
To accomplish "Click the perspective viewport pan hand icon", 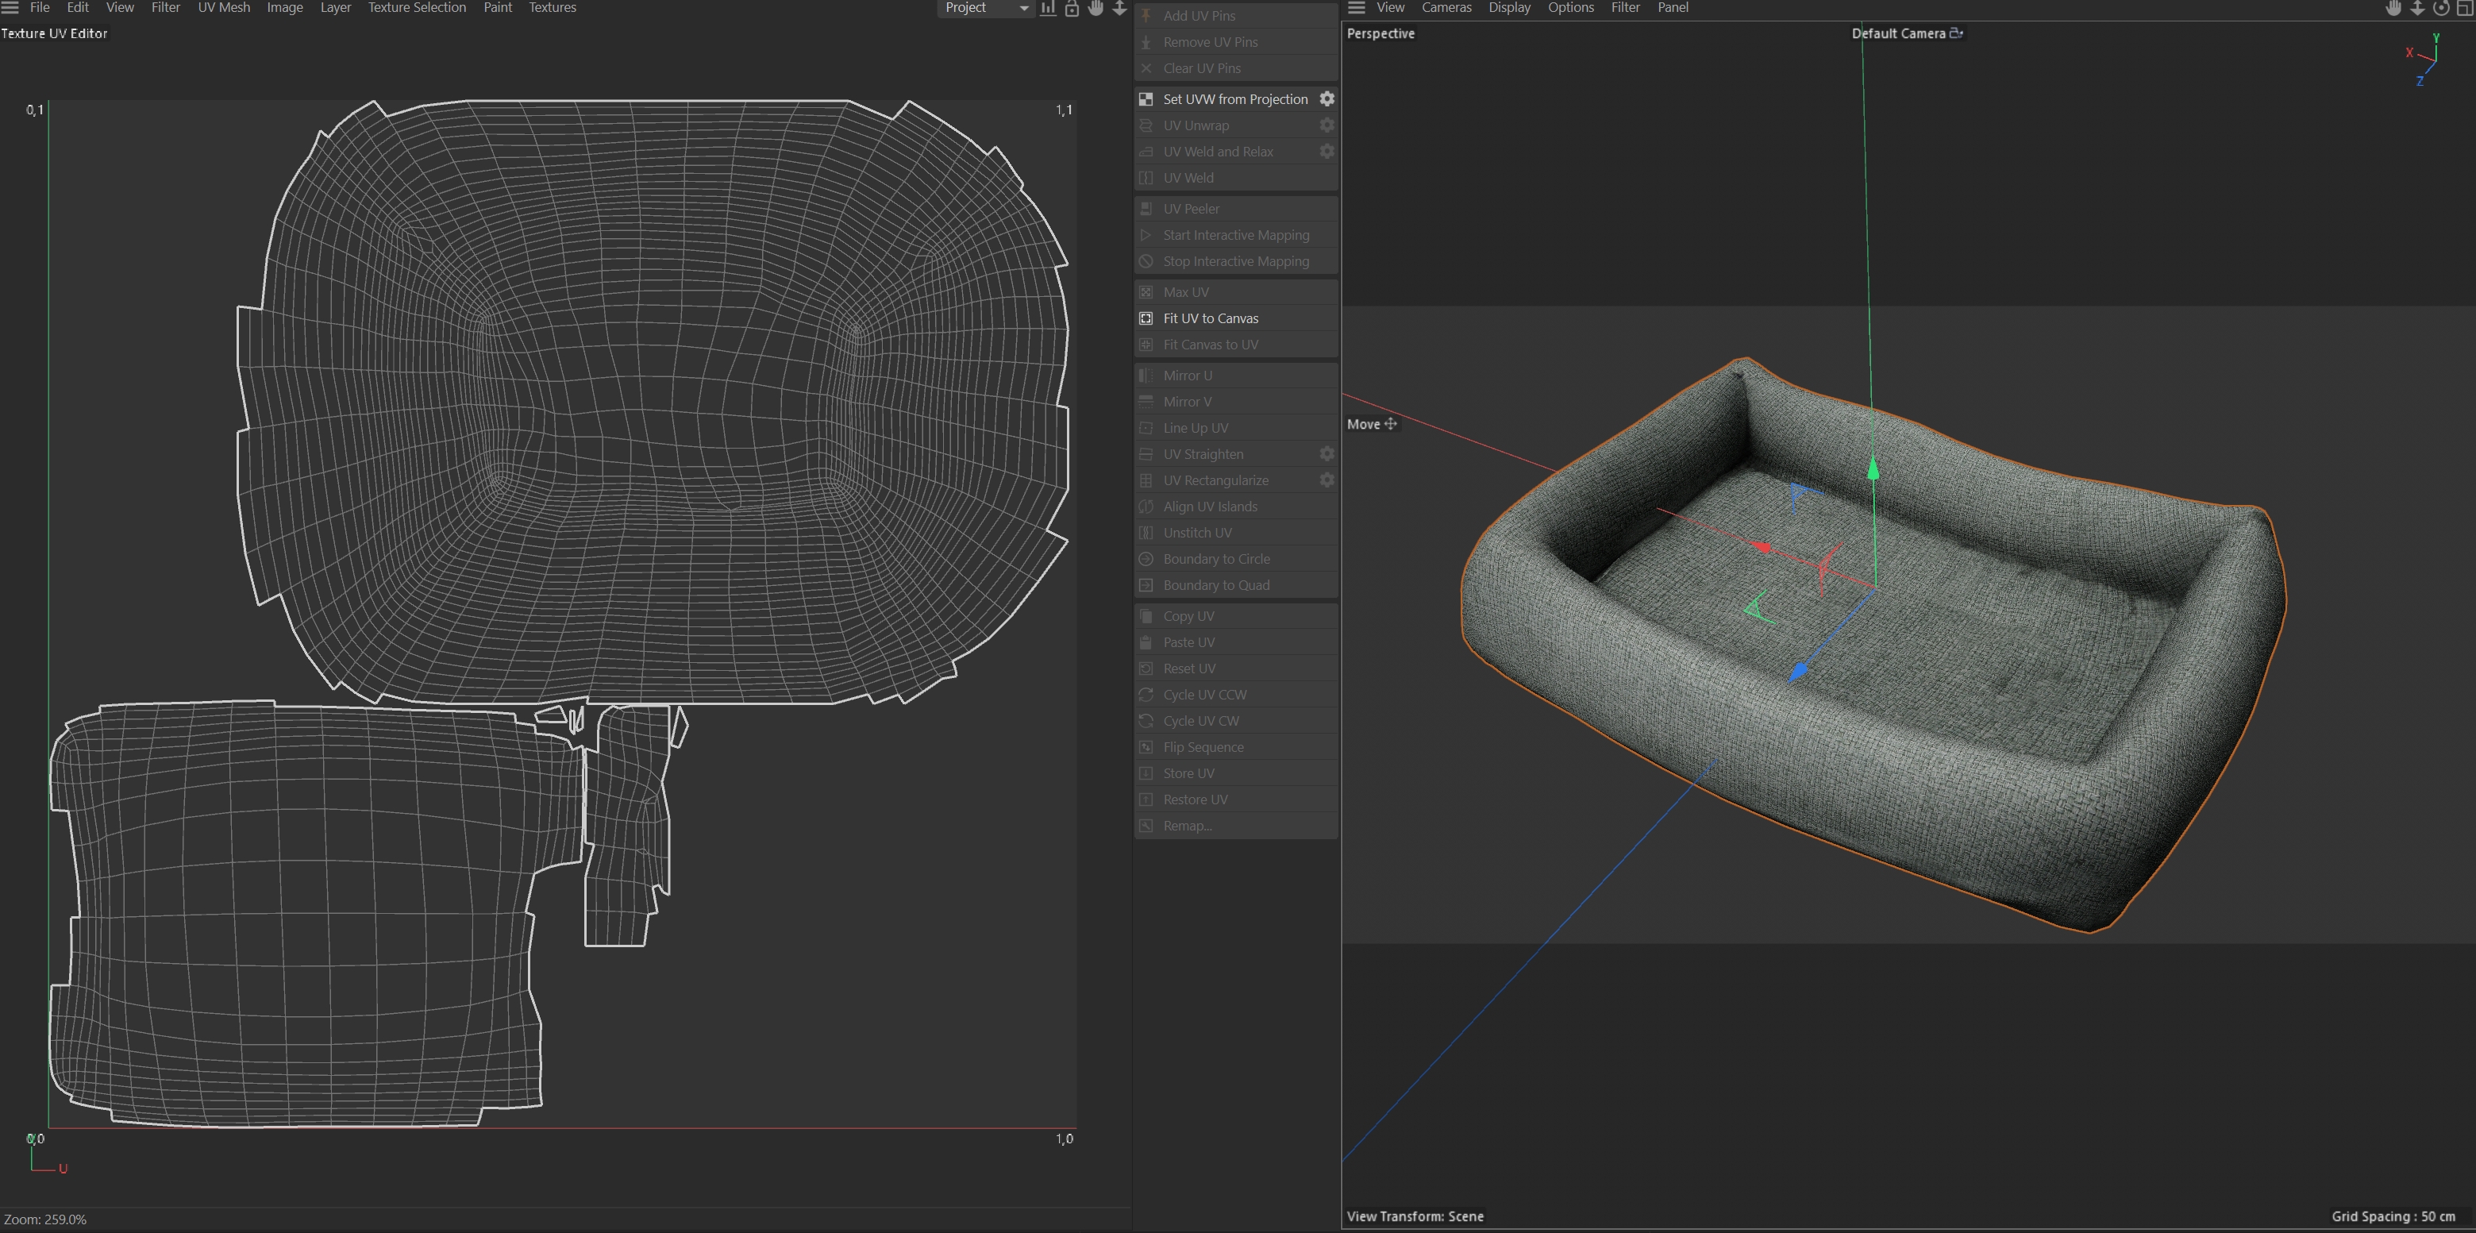I will [2393, 8].
